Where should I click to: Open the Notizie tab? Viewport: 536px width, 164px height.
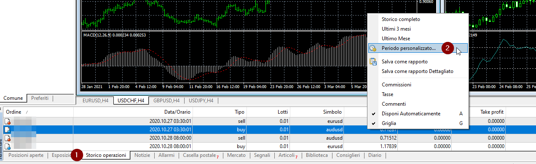[x=142, y=155]
